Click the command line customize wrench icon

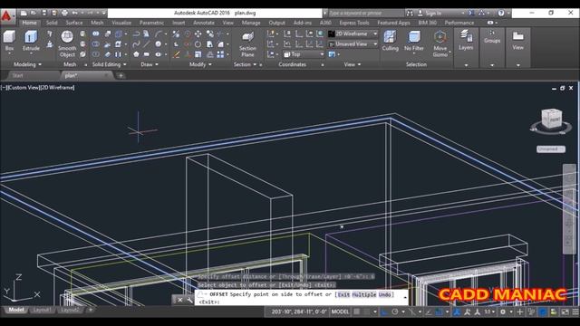[x=189, y=300]
